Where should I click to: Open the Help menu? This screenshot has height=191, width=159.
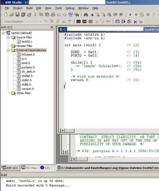click(95, 8)
